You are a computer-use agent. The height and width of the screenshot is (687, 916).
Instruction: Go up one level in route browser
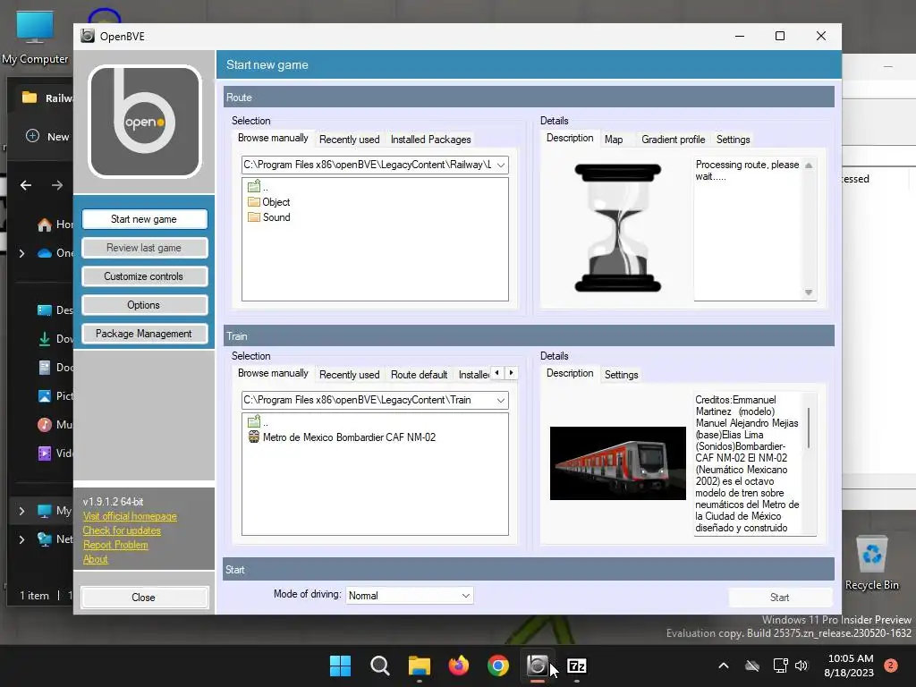[x=258, y=187]
